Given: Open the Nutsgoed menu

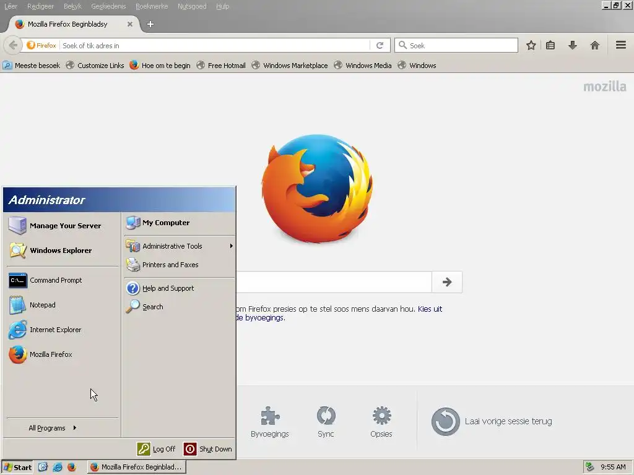Looking at the screenshot, I should click(192, 6).
